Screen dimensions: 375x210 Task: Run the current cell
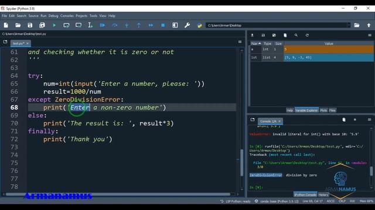click(66, 25)
